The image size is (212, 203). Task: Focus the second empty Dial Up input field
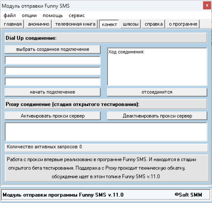53,71
